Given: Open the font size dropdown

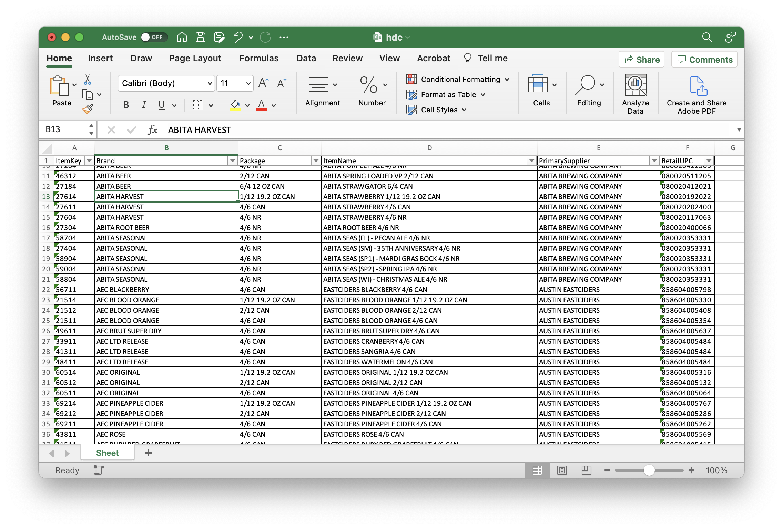Looking at the screenshot, I should 248,83.
